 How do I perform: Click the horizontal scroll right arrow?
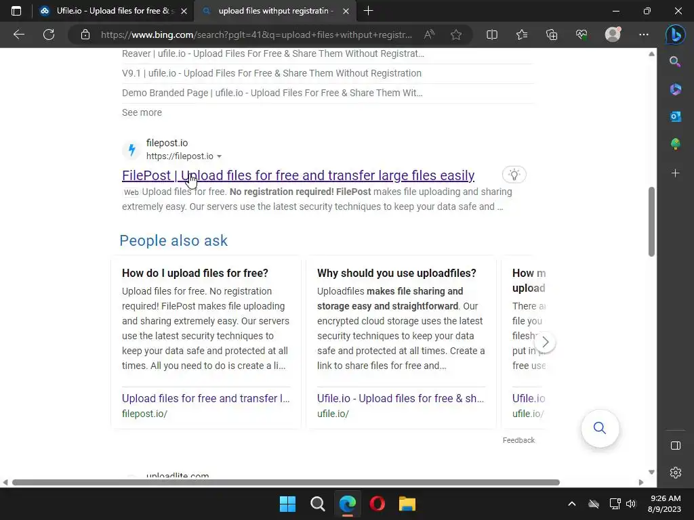(x=641, y=482)
